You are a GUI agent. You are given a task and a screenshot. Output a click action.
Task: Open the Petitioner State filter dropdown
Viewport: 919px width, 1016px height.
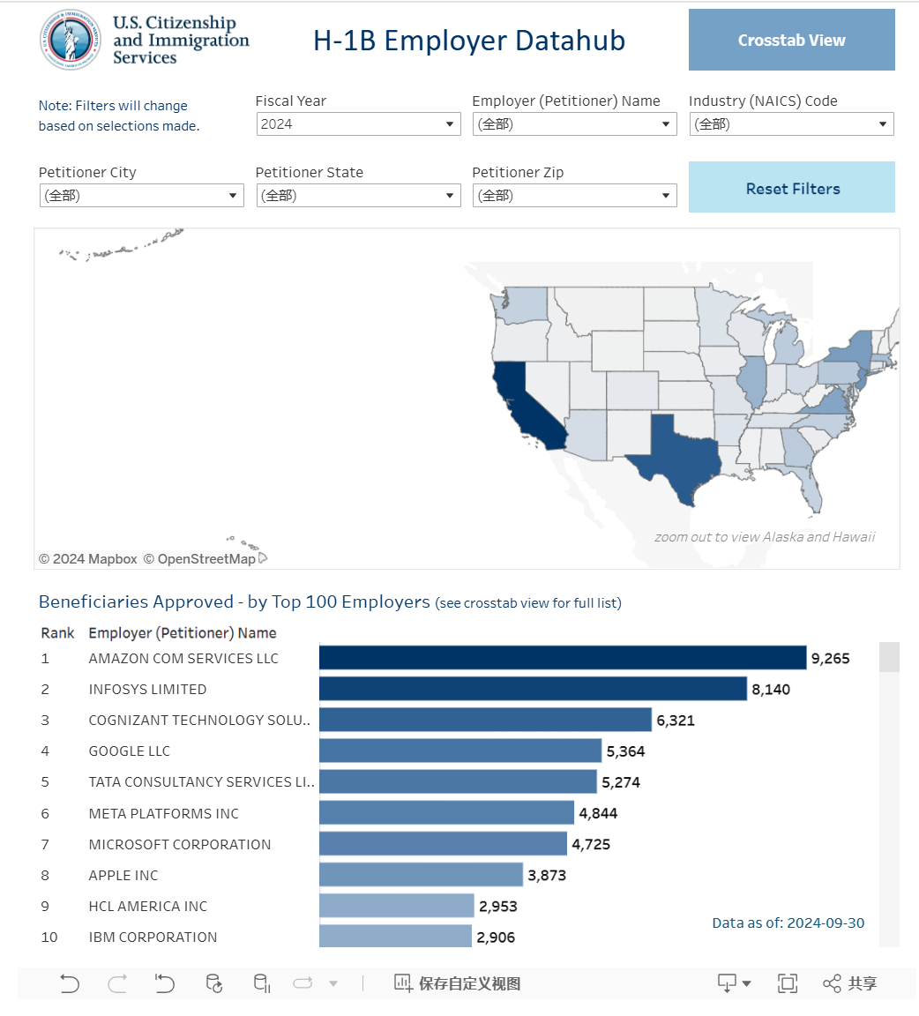[358, 196]
